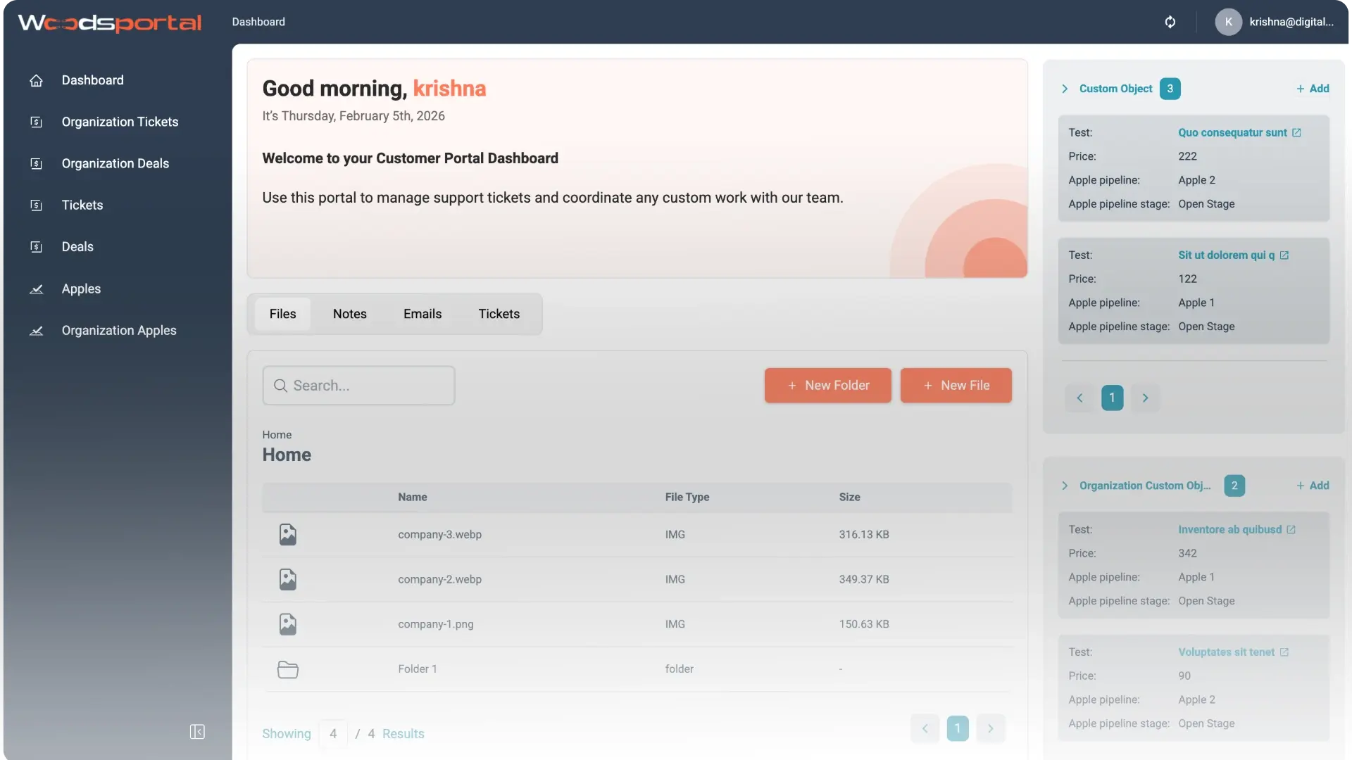Click next page arrow under Custom Object panel
1352x760 pixels.
1145,398
